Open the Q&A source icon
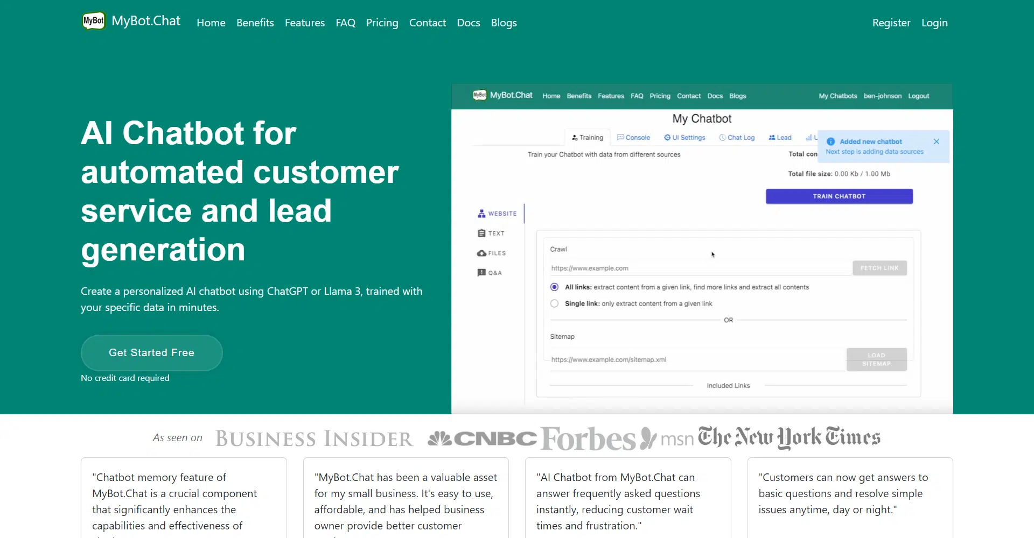1034x538 pixels. click(x=481, y=273)
